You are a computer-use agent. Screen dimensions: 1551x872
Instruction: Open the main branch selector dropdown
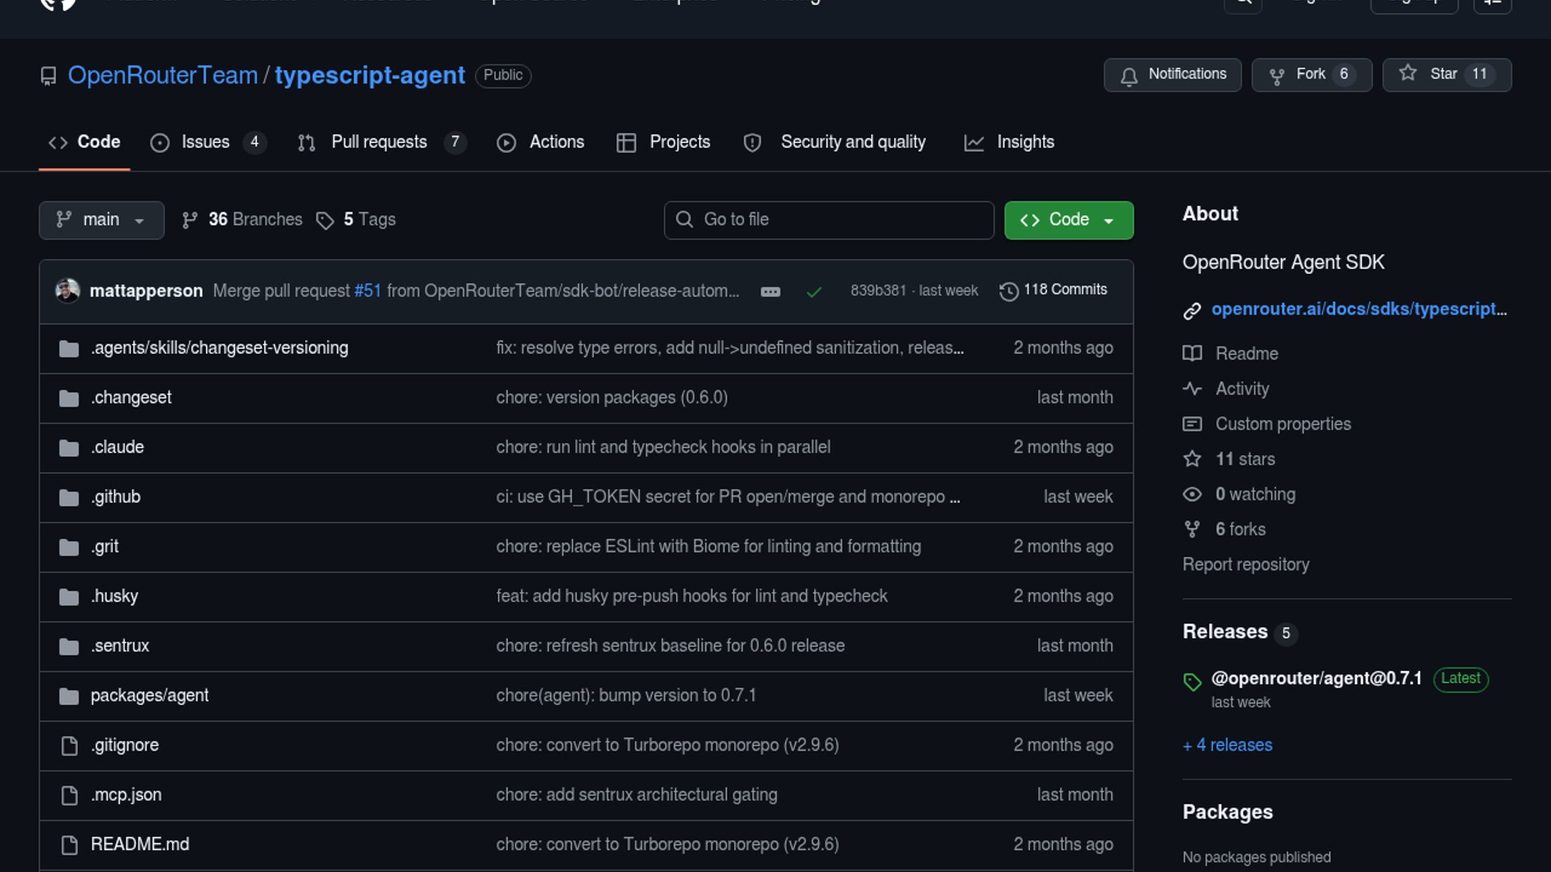(102, 220)
